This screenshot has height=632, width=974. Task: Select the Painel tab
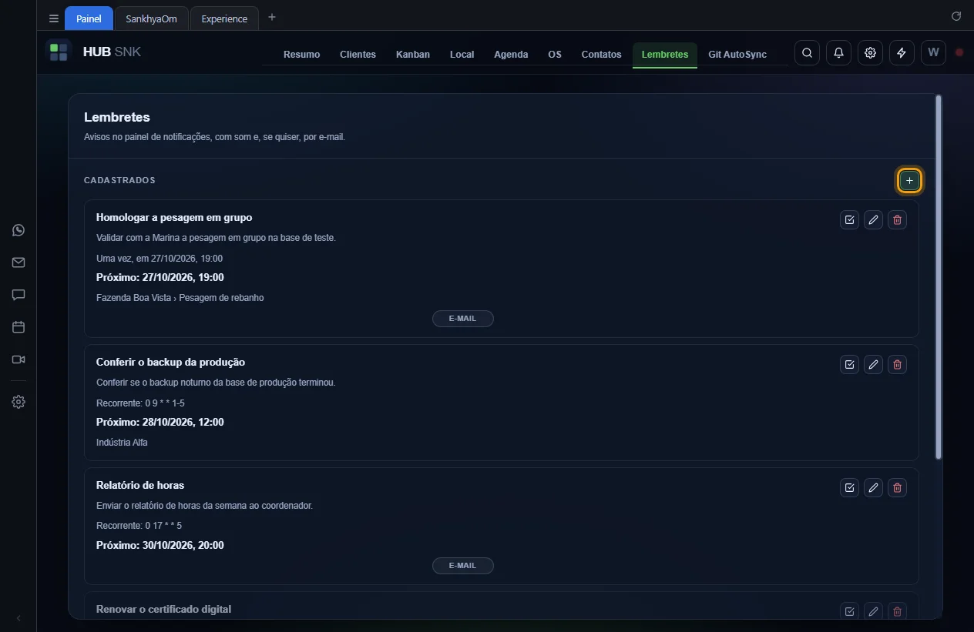click(89, 18)
